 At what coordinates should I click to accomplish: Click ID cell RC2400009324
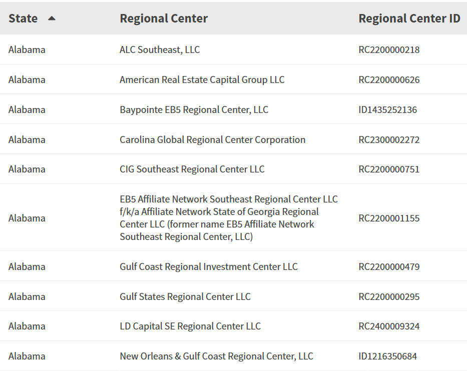point(389,326)
